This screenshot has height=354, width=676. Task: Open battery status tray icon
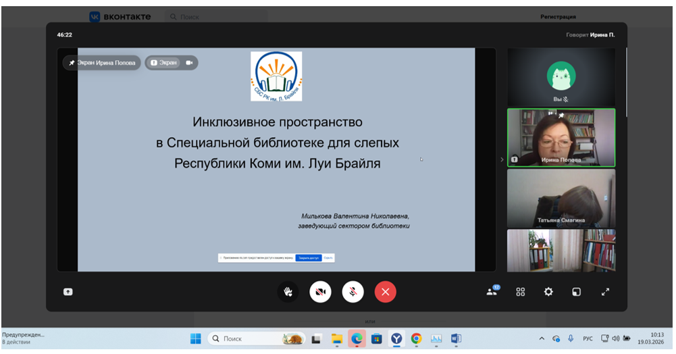pos(627,339)
